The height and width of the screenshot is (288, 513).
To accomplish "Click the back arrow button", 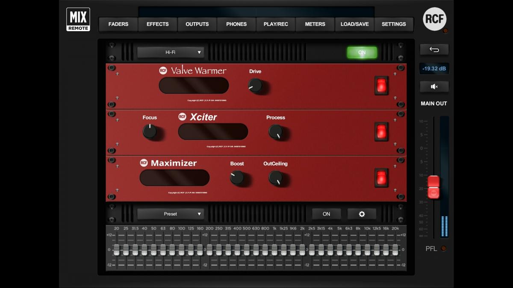I will tap(434, 49).
